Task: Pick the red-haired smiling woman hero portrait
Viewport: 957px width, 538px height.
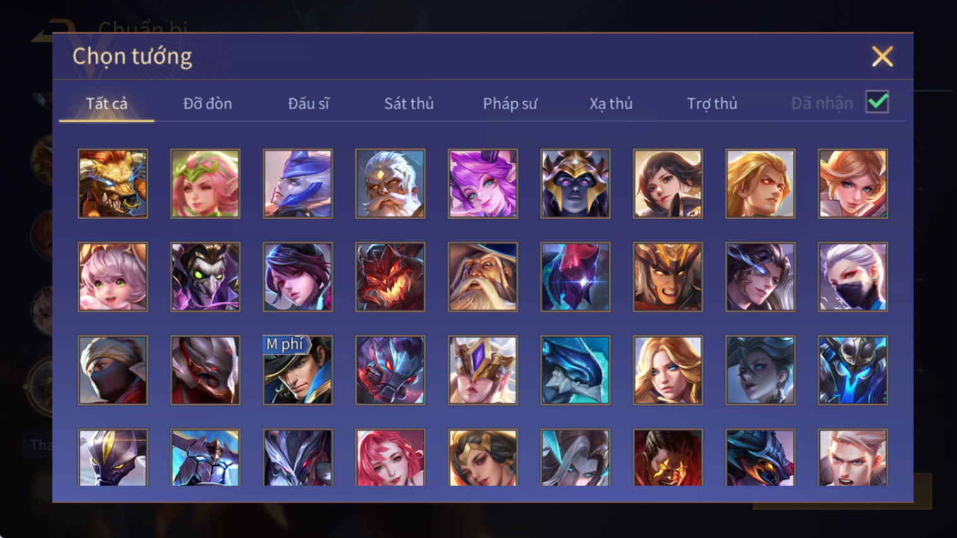Action: click(390, 457)
